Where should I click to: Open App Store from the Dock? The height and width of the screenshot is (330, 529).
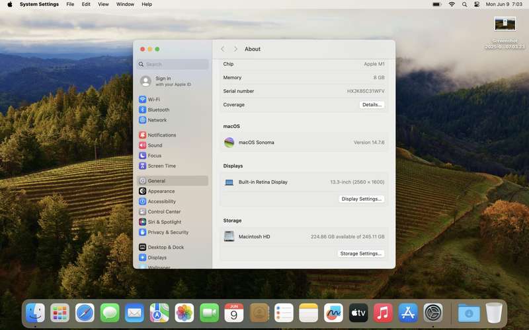click(x=408, y=313)
